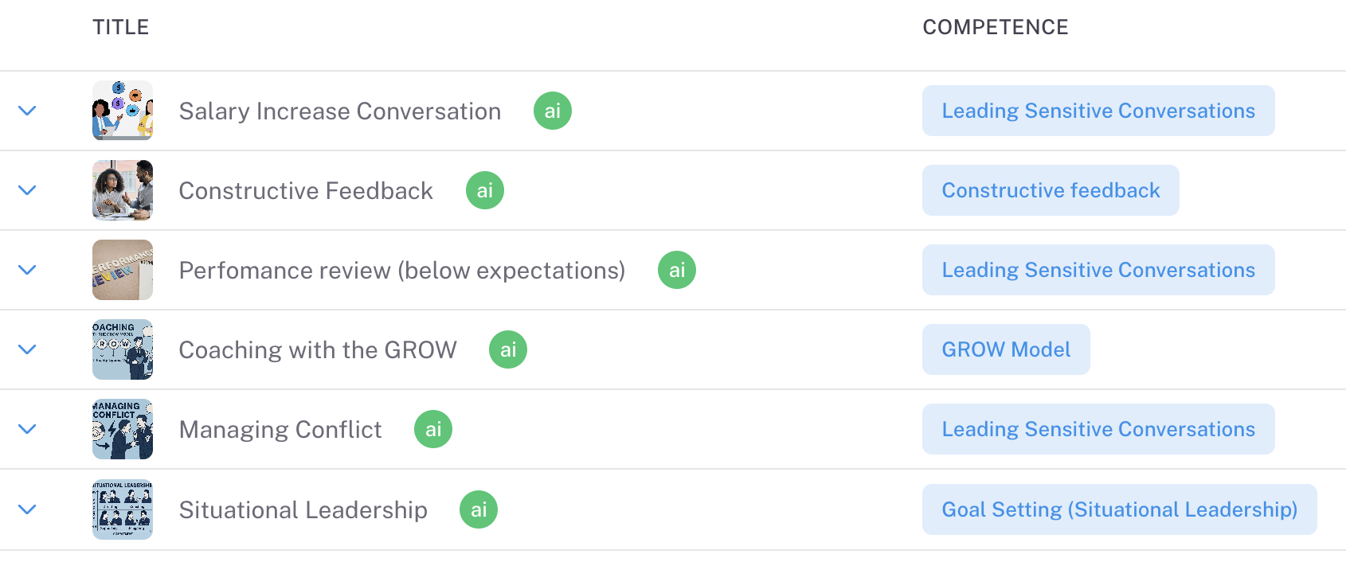
Task: Click the Goal Setting (Situational Leadership) tag
Action: click(1119, 509)
